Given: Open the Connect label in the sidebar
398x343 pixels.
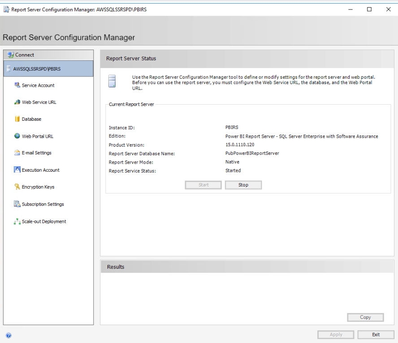Looking at the screenshot, I should click(x=24, y=55).
